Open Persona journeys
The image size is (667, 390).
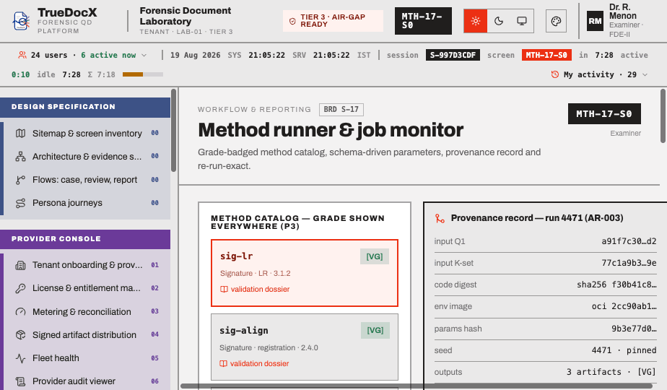click(87, 203)
